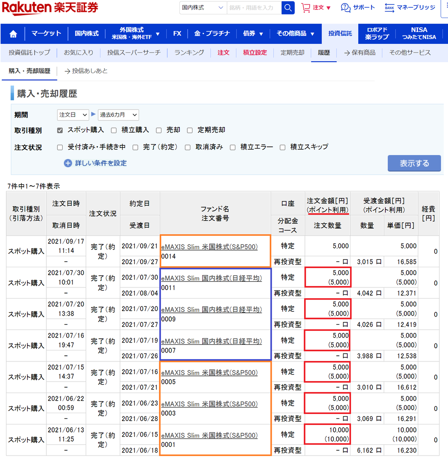Open fund link for order 0005
Image resolution: width=448 pixels, height=467 pixels.
tap(210, 372)
